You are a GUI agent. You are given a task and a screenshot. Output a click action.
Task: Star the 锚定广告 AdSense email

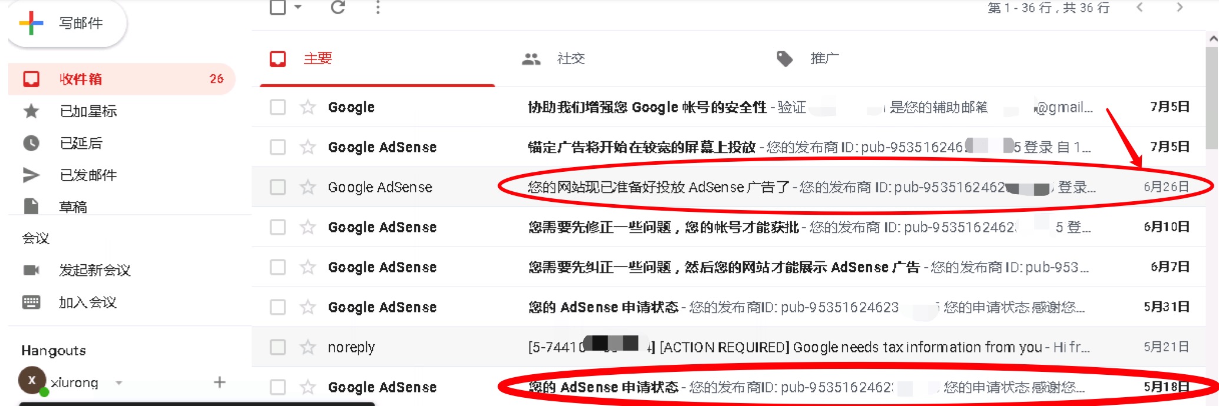tap(307, 147)
